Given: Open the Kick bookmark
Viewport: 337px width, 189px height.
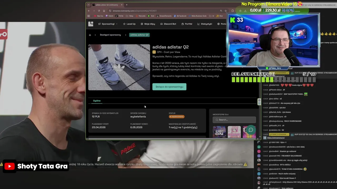Looking at the screenshot, I should point(151,16).
